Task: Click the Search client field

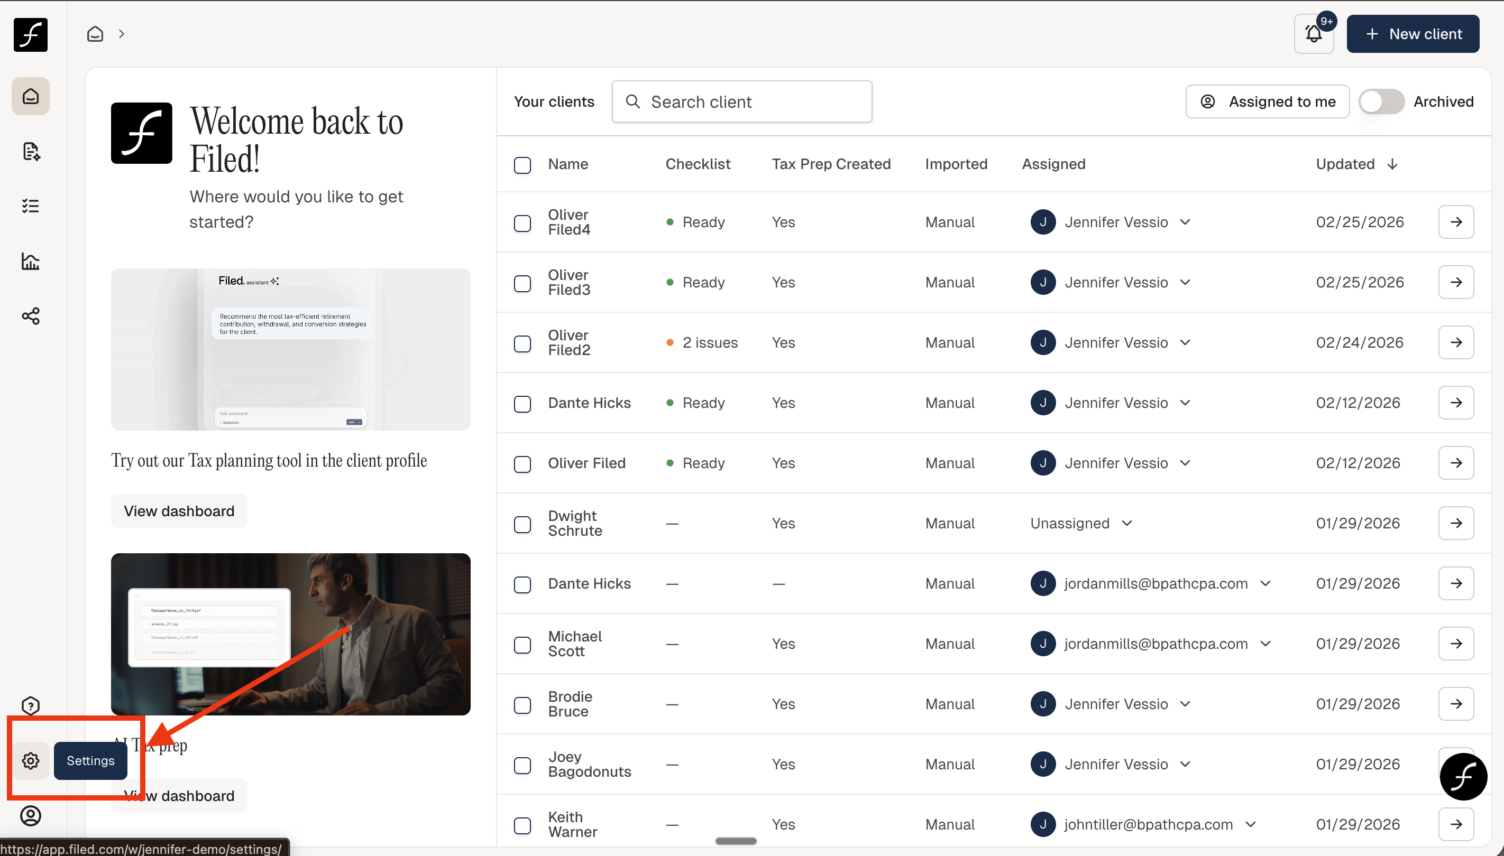Action: coord(742,101)
